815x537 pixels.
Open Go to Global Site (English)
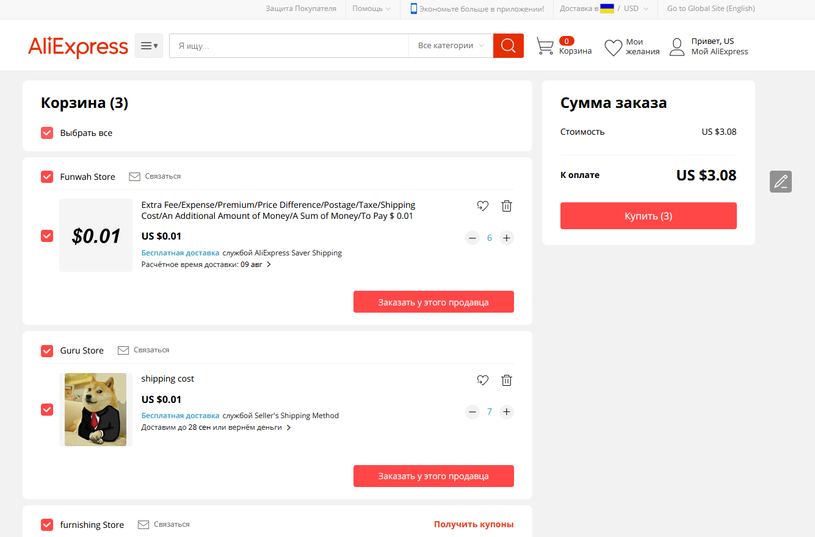711,9
